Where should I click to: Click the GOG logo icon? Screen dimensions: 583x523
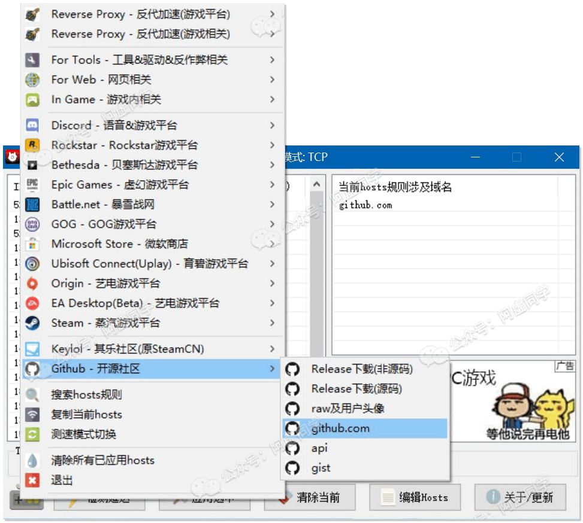[x=32, y=224]
